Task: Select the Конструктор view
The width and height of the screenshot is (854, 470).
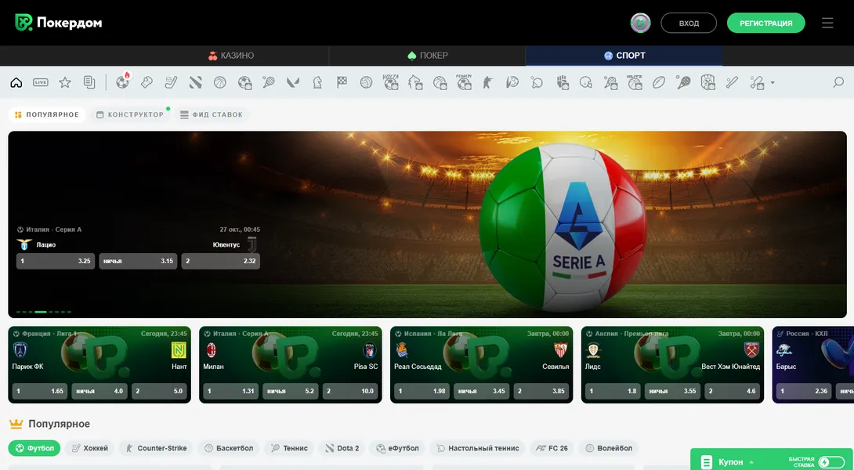Action: pyautogui.click(x=130, y=115)
